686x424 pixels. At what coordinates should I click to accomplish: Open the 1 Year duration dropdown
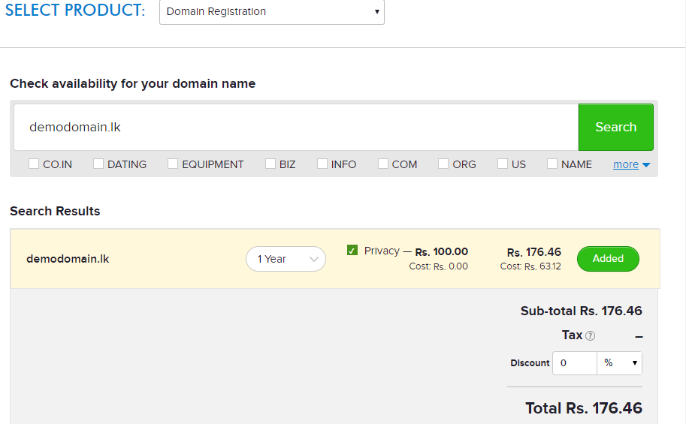pos(286,259)
